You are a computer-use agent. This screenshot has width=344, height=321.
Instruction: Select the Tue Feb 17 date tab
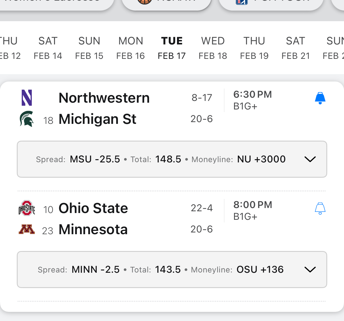point(172,48)
